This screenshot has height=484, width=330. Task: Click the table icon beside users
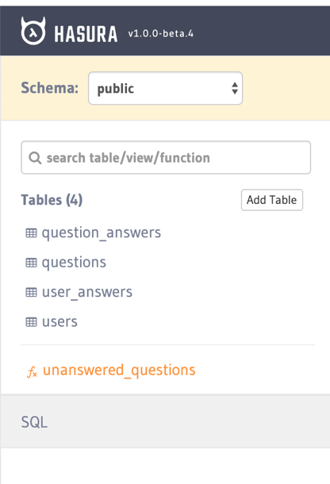[31, 322]
